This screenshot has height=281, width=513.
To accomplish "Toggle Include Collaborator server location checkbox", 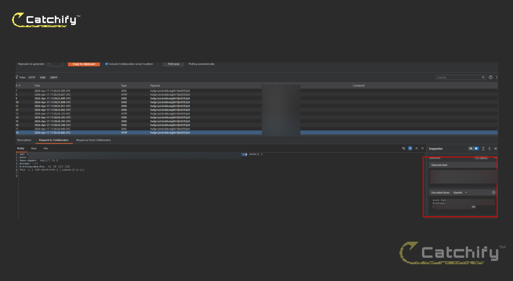I will 106,64.
